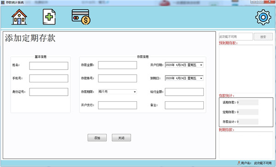
Task: Click the 存款金额 input field
Action: [117, 65]
